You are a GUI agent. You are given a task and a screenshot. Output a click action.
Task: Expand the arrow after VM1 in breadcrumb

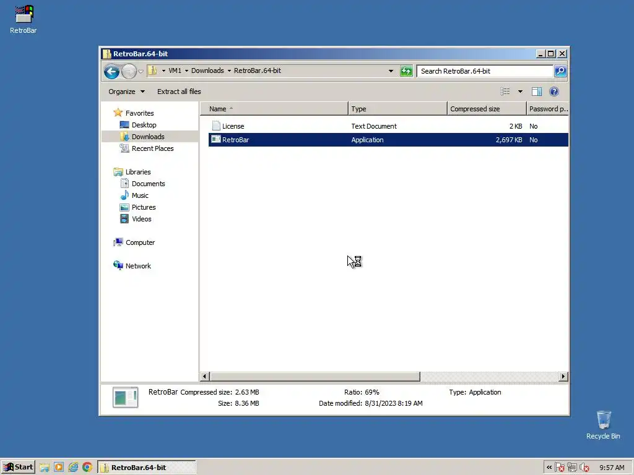point(186,71)
